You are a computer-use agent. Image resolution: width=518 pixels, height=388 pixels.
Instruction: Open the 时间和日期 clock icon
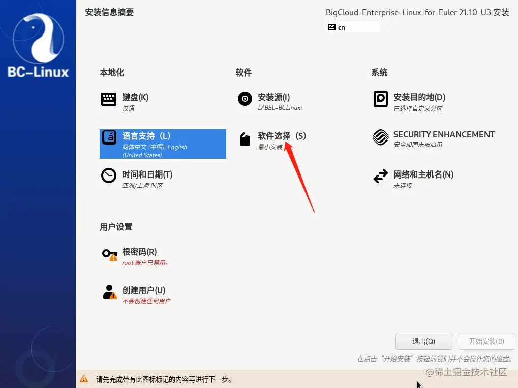pyautogui.click(x=108, y=175)
